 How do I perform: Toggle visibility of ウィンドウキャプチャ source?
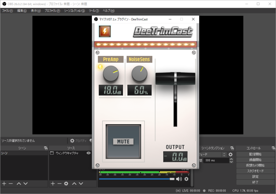pyautogui.click(x=88, y=153)
